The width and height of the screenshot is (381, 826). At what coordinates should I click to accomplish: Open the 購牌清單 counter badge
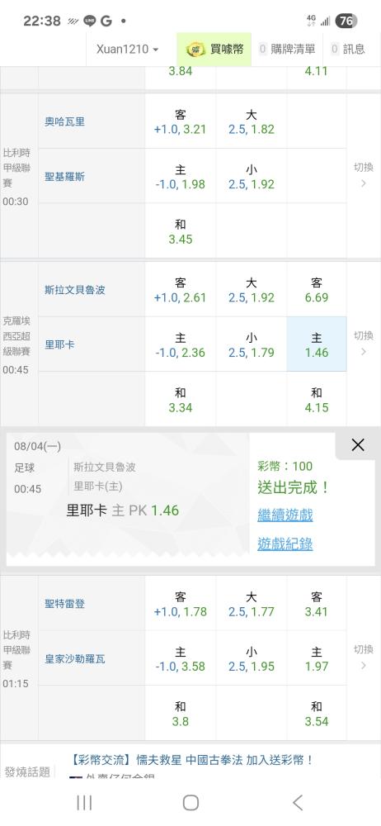point(262,50)
